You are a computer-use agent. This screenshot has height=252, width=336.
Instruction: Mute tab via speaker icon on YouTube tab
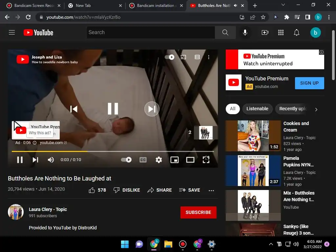click(235, 6)
